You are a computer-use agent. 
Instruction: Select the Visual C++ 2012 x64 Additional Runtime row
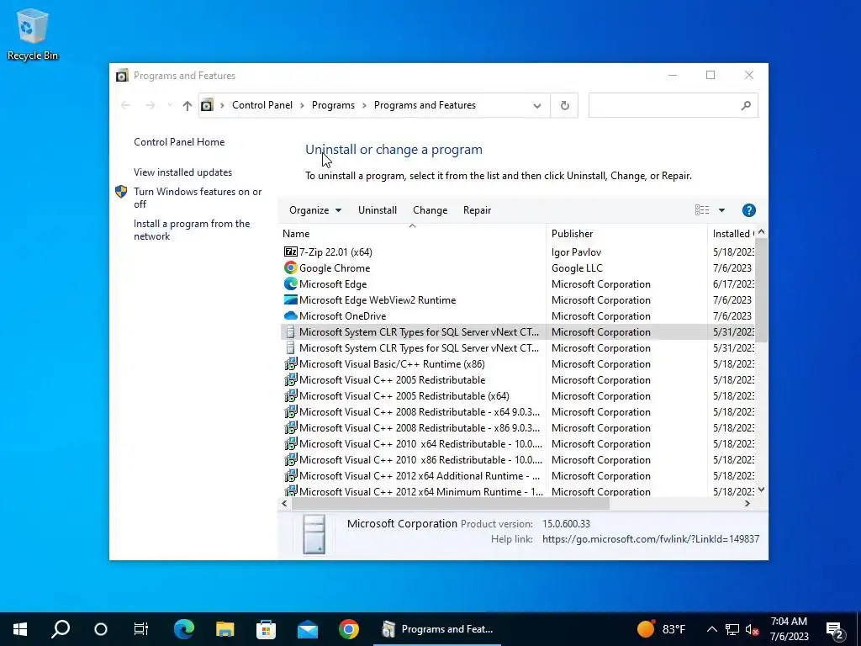(x=519, y=475)
